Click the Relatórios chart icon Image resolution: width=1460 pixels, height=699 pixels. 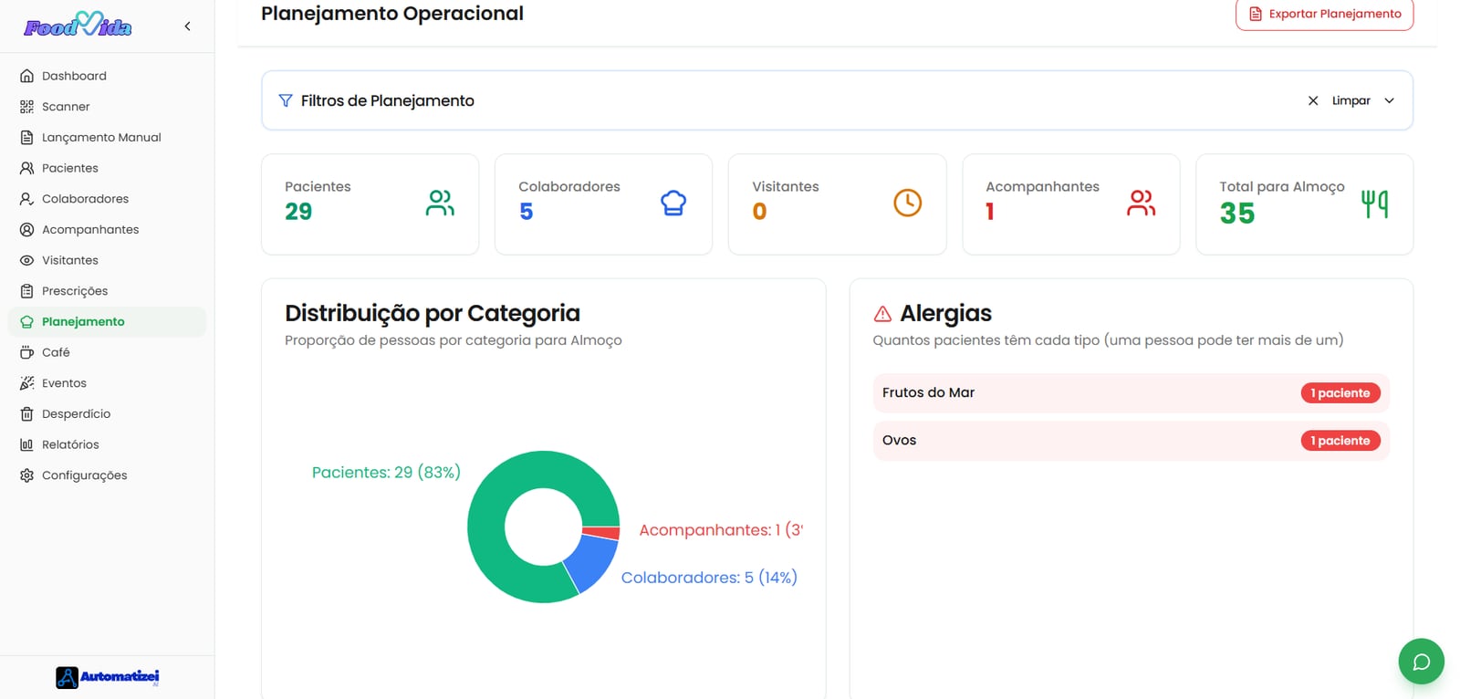tap(26, 444)
